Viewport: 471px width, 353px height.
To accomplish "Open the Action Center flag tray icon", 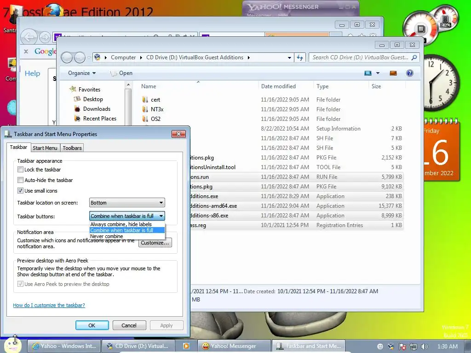I will (402, 347).
